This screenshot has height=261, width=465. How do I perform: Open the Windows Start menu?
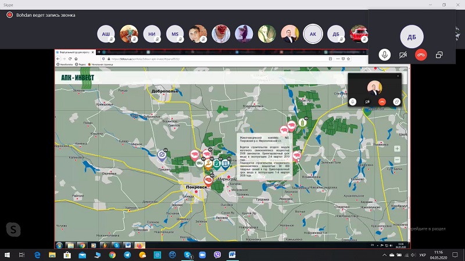click(x=7, y=255)
